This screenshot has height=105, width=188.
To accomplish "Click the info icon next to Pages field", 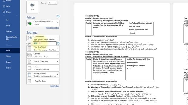I will (58, 43).
